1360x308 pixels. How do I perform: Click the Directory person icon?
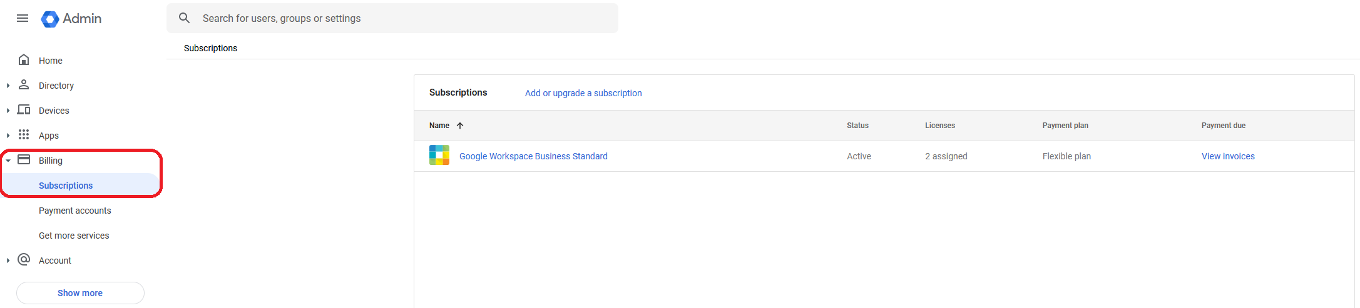(24, 85)
